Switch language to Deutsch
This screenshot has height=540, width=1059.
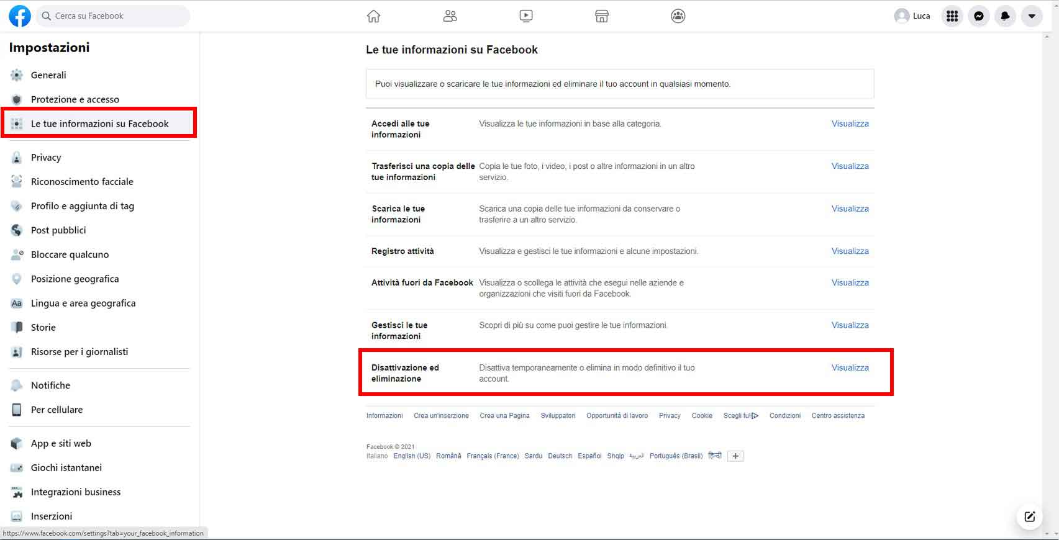point(560,456)
